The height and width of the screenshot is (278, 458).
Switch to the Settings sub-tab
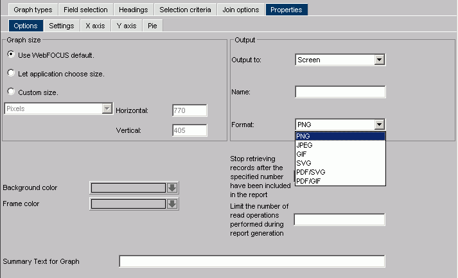[61, 26]
